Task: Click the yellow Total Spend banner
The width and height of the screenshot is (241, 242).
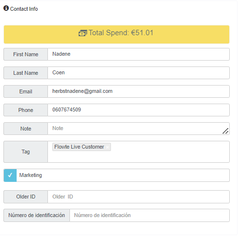Action: click(116, 34)
